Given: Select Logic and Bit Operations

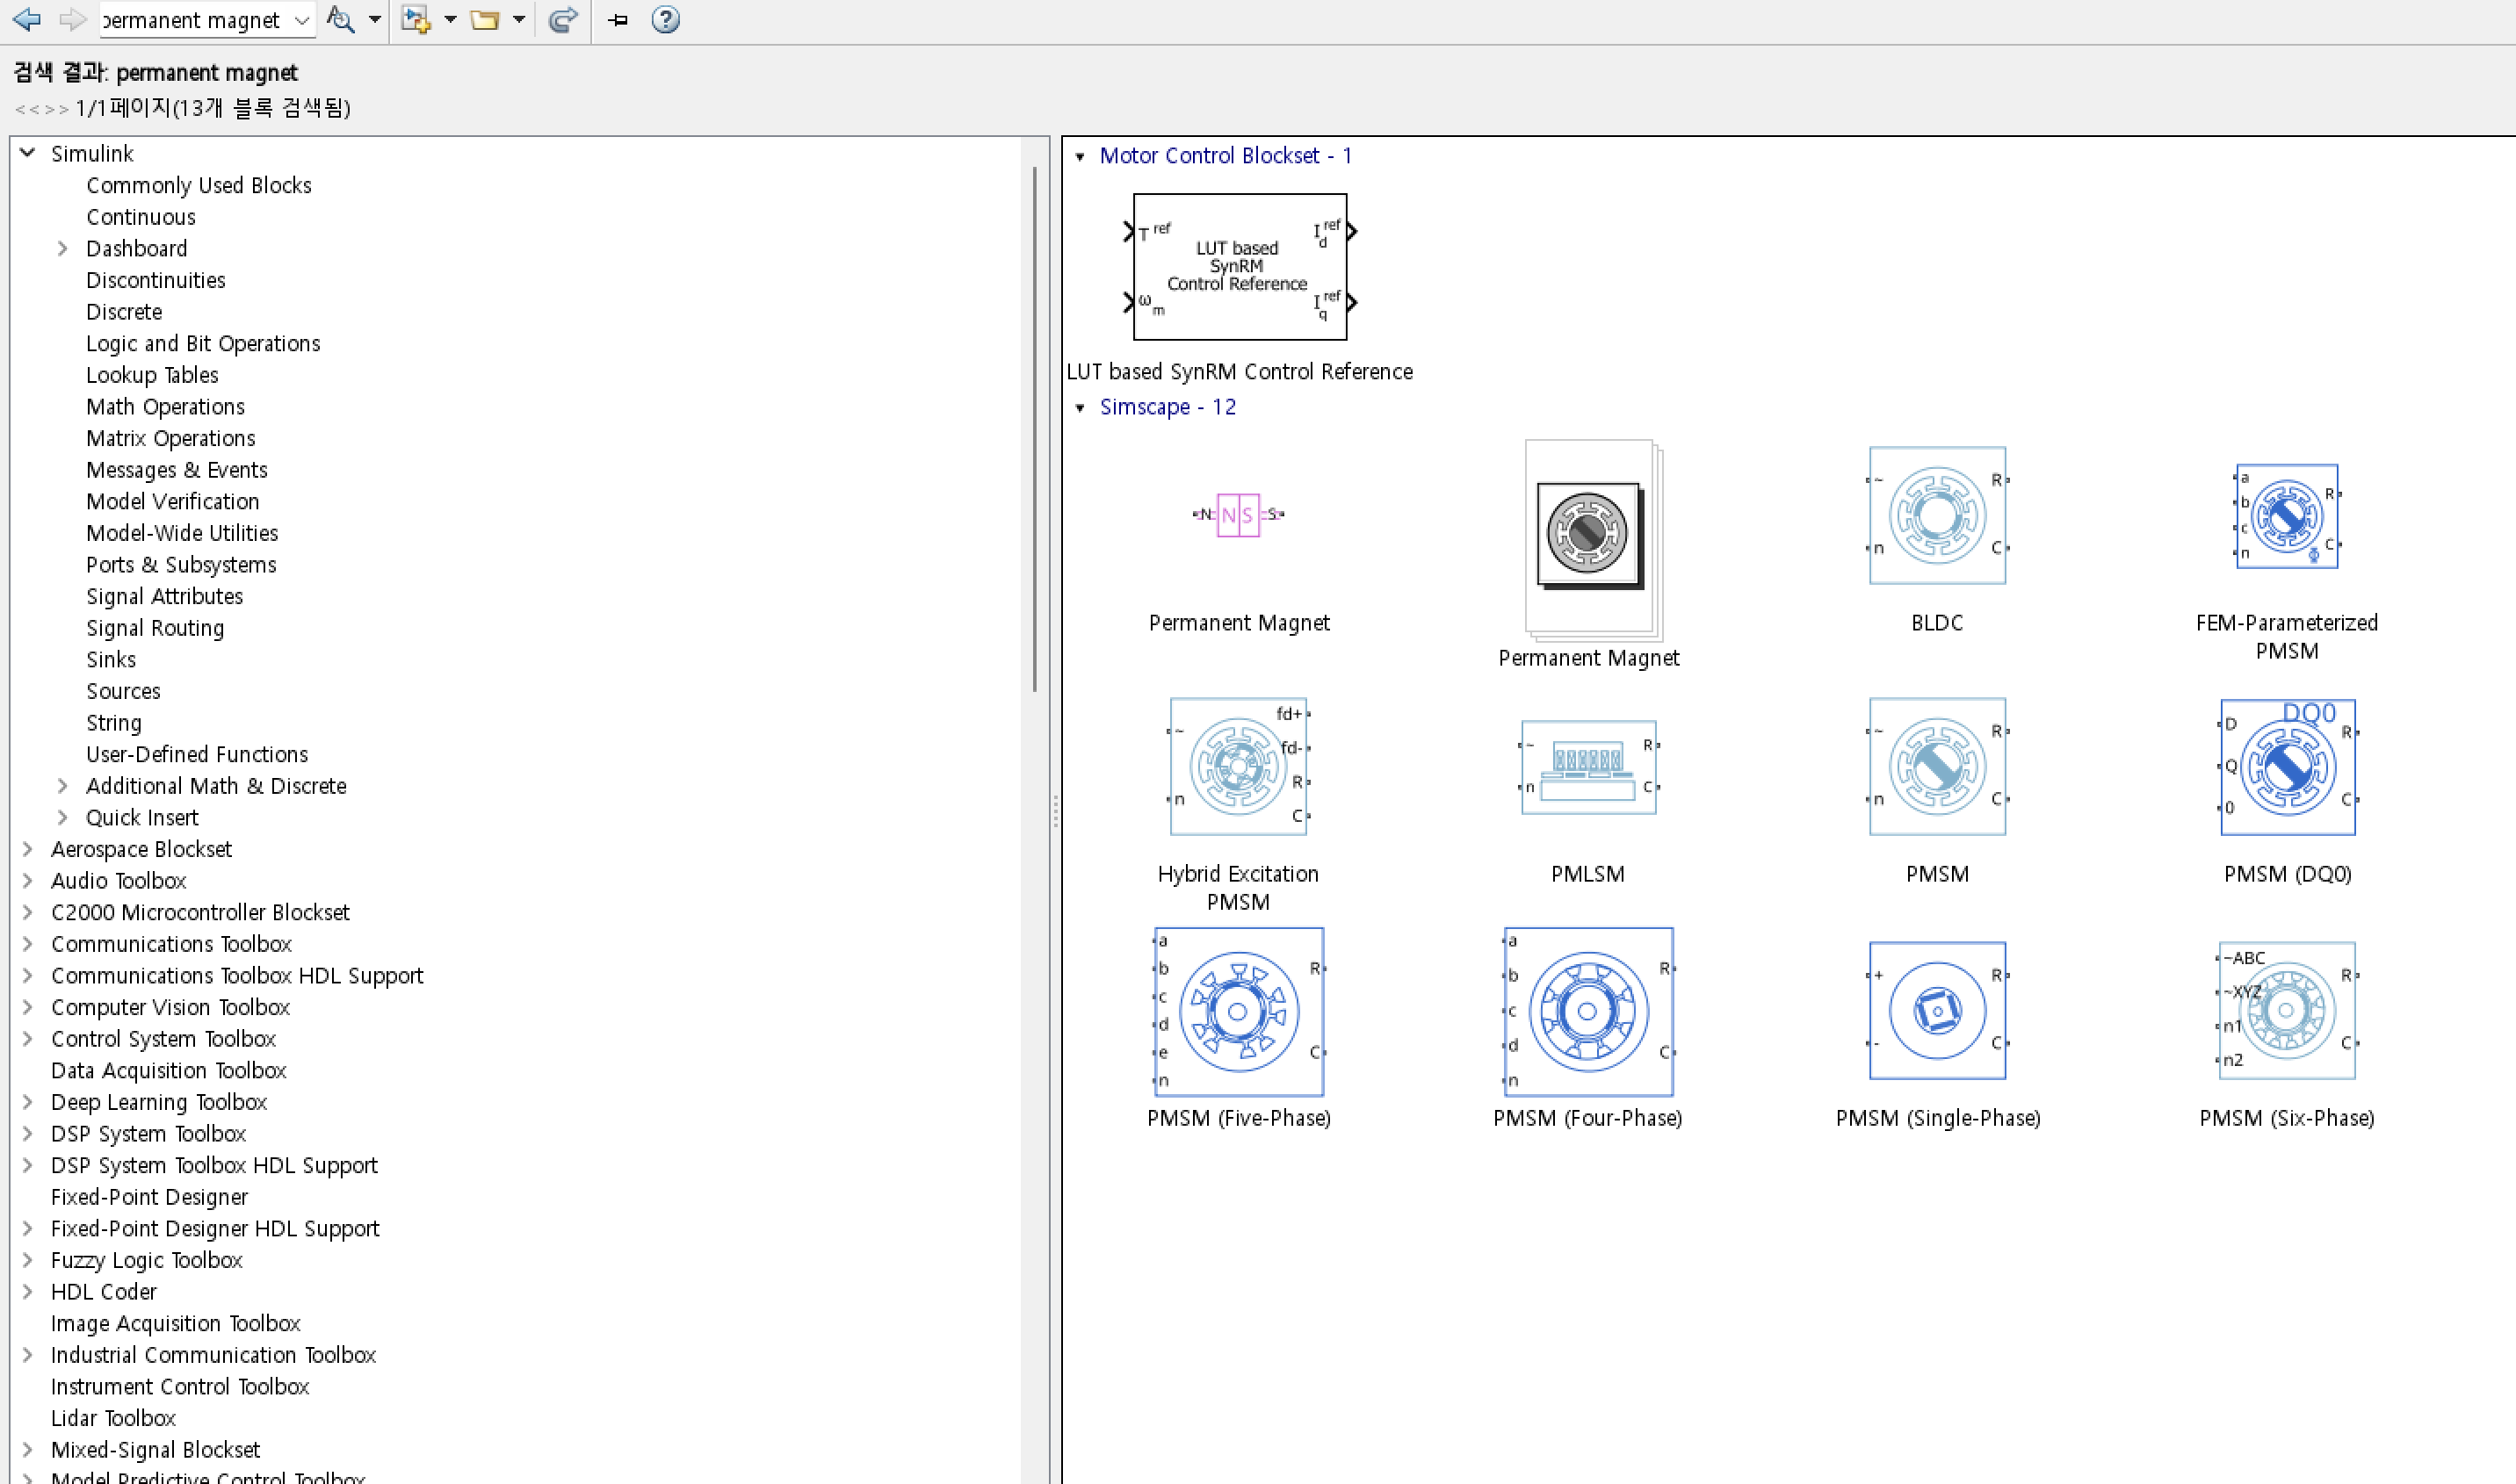Looking at the screenshot, I should coord(203,343).
